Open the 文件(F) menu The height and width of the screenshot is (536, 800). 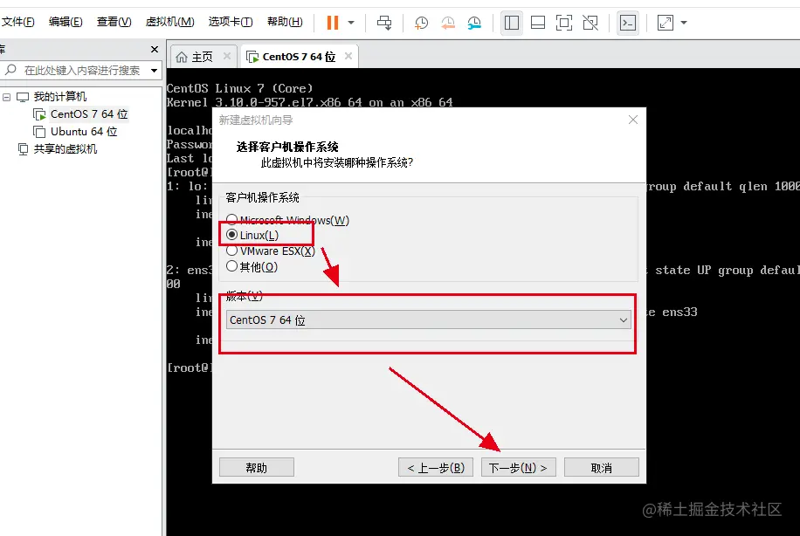click(x=17, y=22)
